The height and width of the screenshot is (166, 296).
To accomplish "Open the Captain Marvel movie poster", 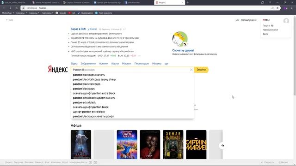I will [196, 144].
